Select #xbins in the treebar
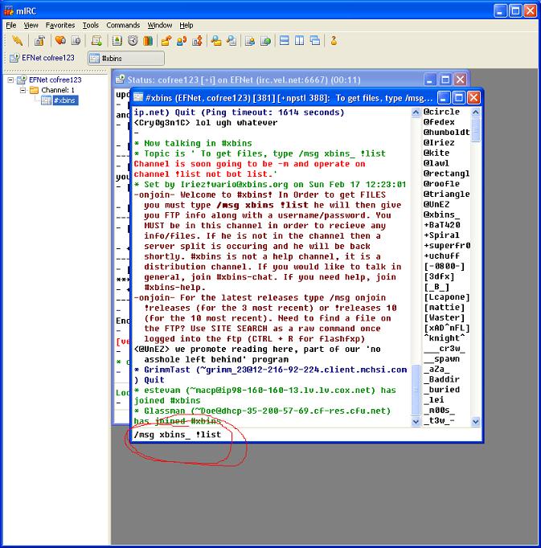Image resolution: width=541 pixels, height=548 pixels. (x=64, y=100)
